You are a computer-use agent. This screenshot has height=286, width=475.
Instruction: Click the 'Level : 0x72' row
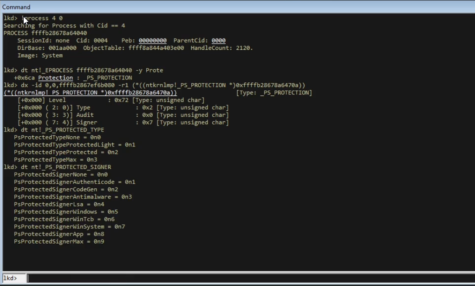point(111,100)
